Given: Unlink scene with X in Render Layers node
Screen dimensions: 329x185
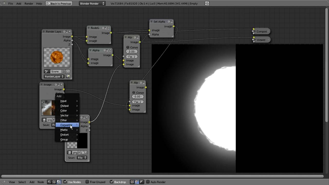Looking at the screenshot, I should pyautogui.click(x=68, y=71).
